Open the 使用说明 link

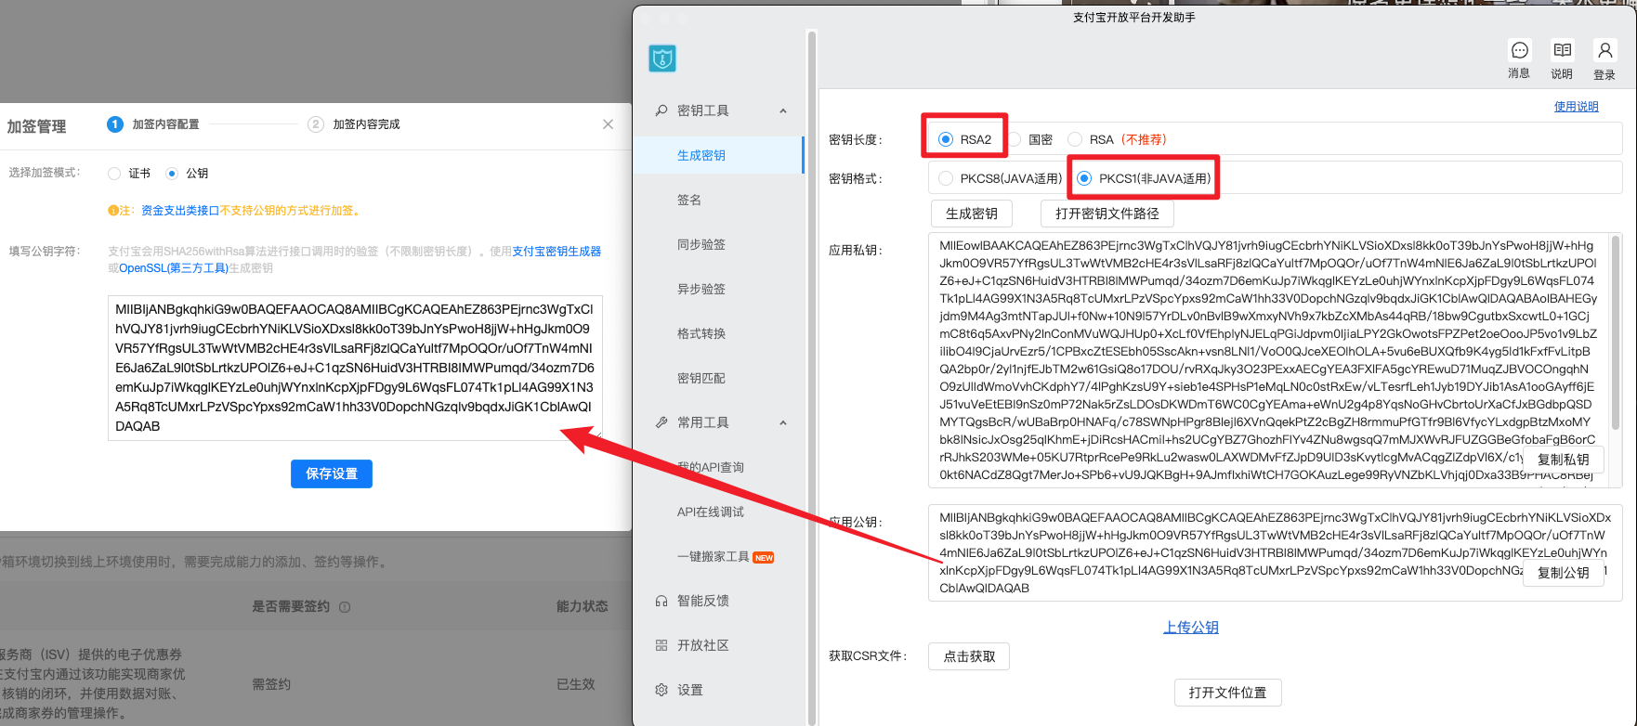click(1577, 107)
